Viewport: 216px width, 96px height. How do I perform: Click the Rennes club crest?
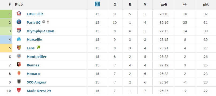(19, 65)
